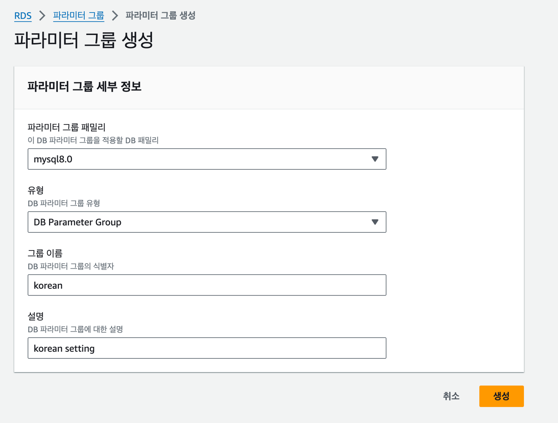This screenshot has height=423, width=558.
Task: Focus the 그룹 이름 field containing korean
Action: coord(206,285)
